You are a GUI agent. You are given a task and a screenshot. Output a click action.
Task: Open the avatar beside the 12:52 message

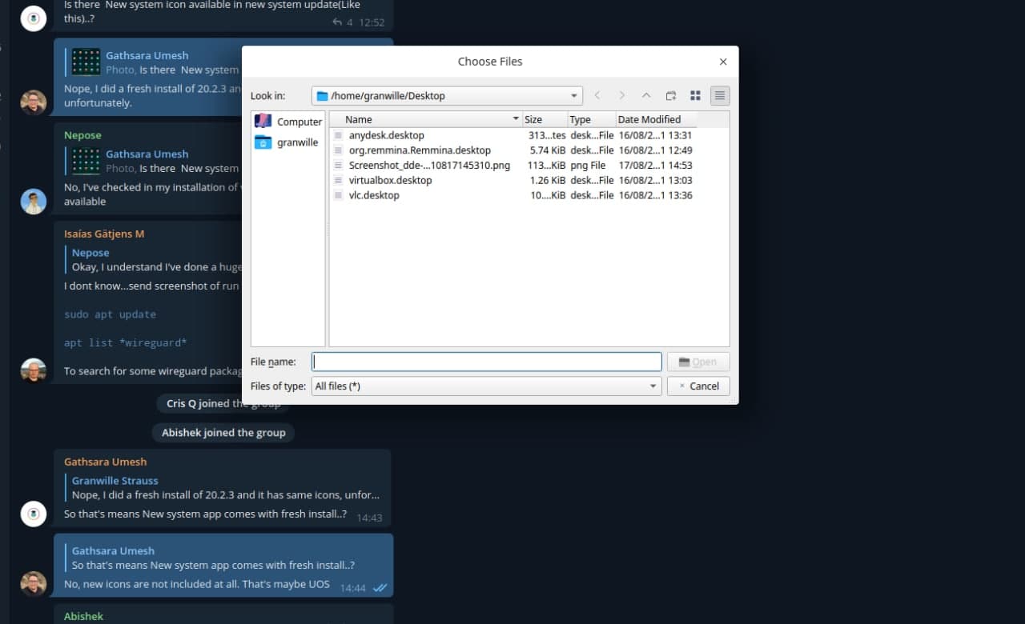[33, 18]
